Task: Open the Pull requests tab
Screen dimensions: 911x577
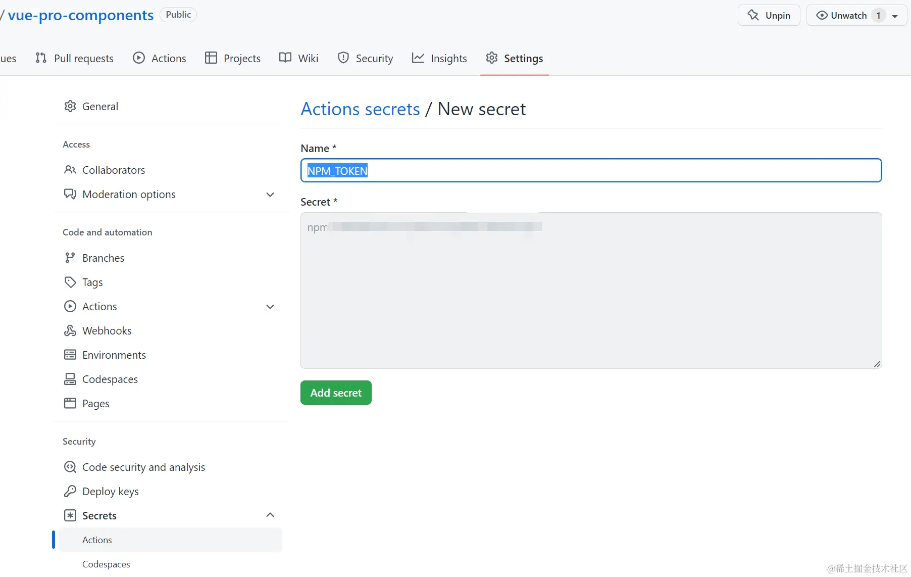Action: (74, 59)
